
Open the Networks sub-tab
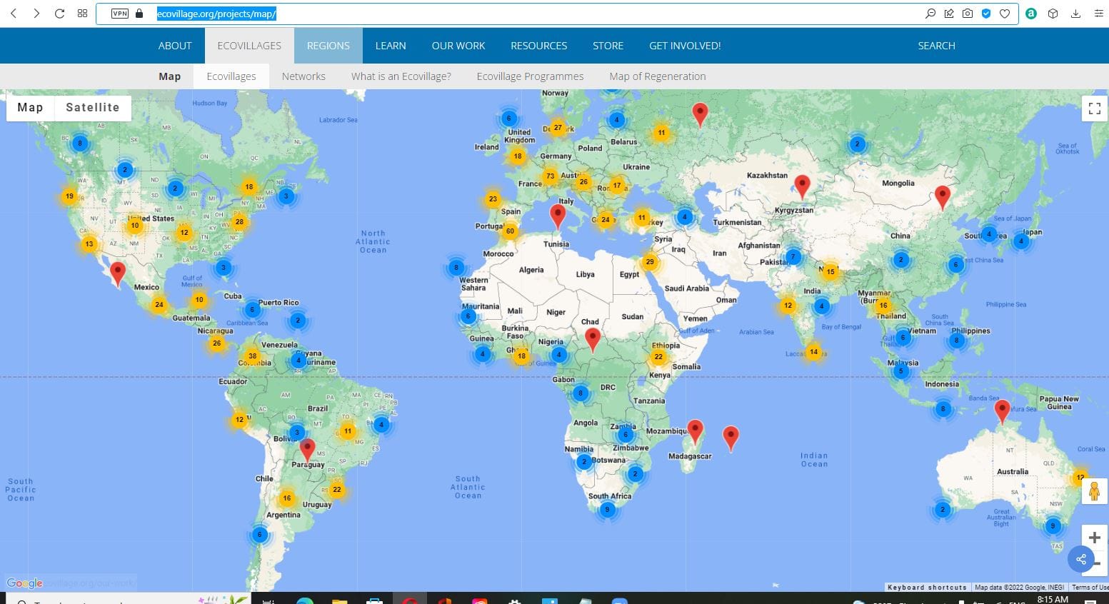[x=303, y=76]
